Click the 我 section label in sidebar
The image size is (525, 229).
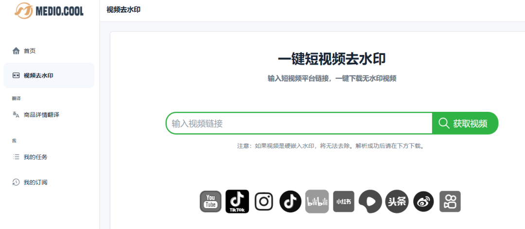tap(15, 141)
